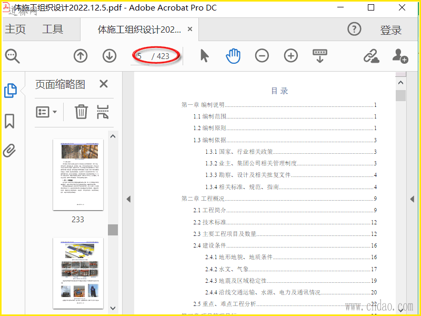Open thumbnail panel options dropdown

46,112
